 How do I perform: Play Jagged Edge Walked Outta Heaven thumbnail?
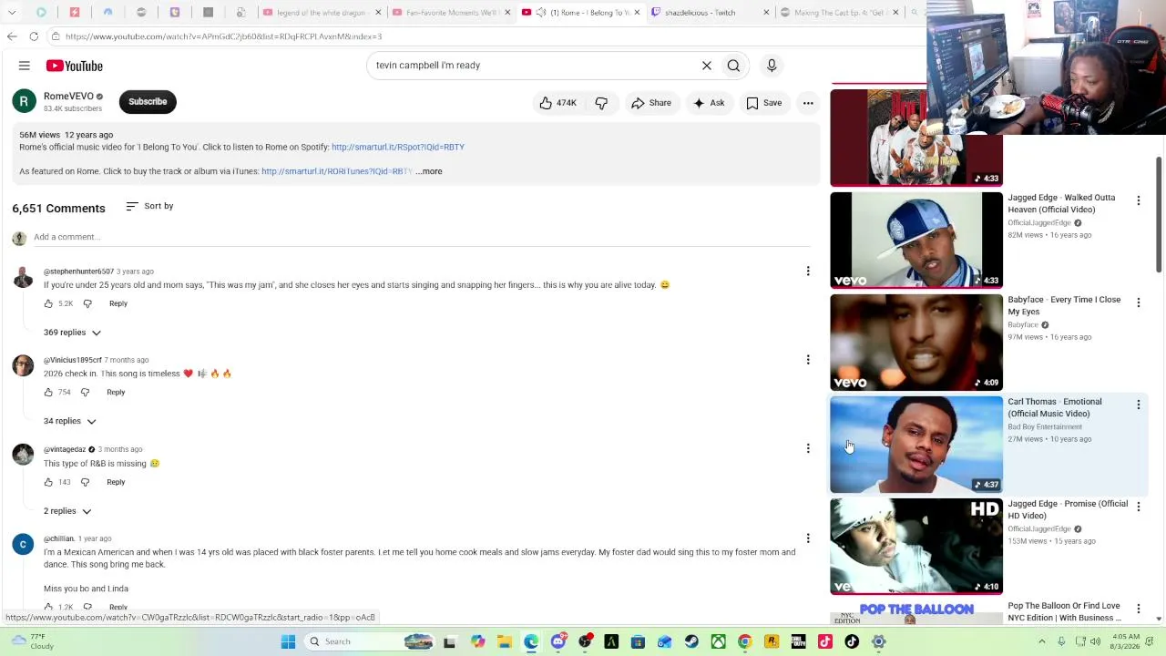916,241
